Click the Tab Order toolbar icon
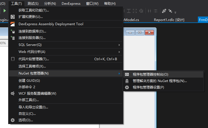 click(170, 11)
